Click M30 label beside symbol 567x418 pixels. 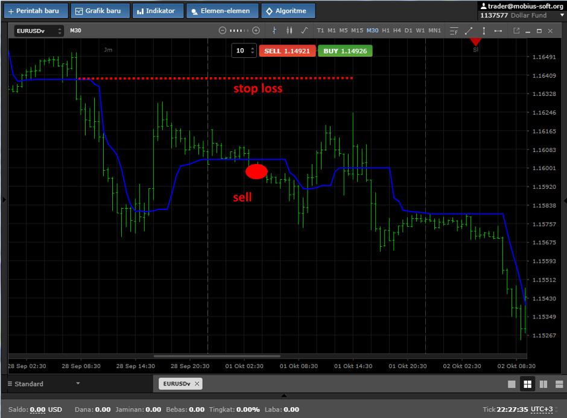[x=75, y=31]
